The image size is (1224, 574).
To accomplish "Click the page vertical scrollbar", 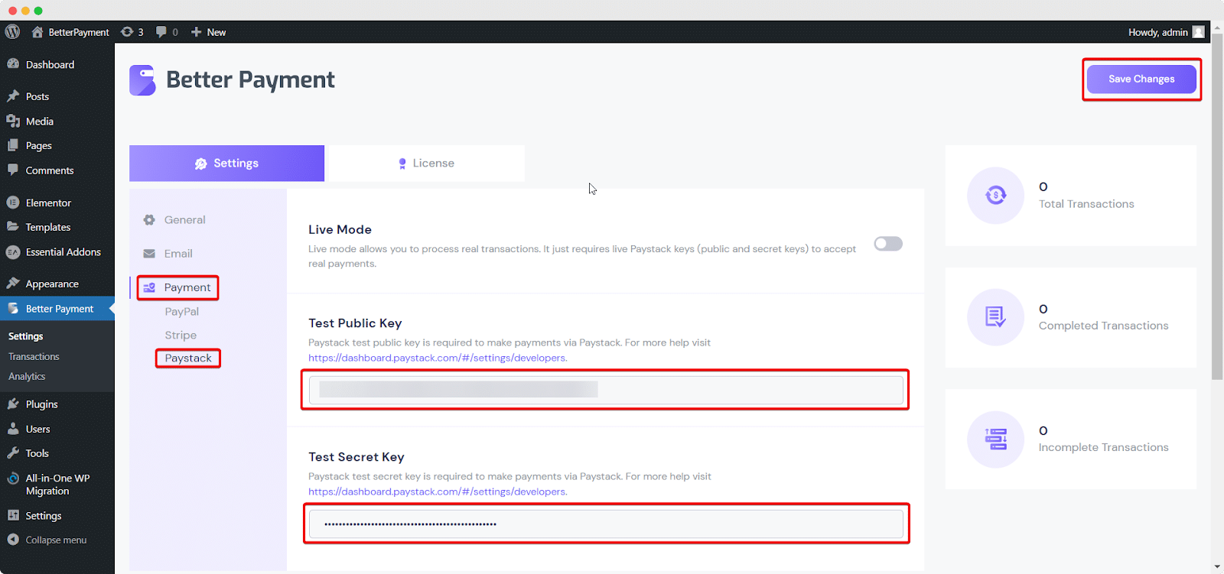I will (x=1217, y=206).
